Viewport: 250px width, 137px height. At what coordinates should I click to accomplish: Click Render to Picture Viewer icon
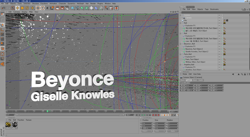(x=62, y=8)
